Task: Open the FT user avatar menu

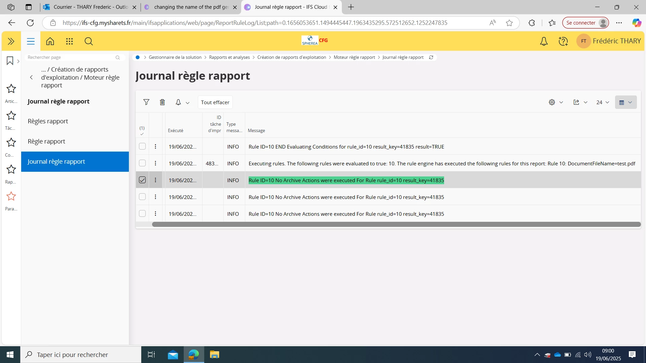Action: (583, 41)
